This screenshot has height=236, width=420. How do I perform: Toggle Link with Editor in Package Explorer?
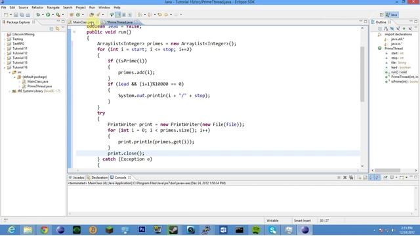[x=57, y=29]
